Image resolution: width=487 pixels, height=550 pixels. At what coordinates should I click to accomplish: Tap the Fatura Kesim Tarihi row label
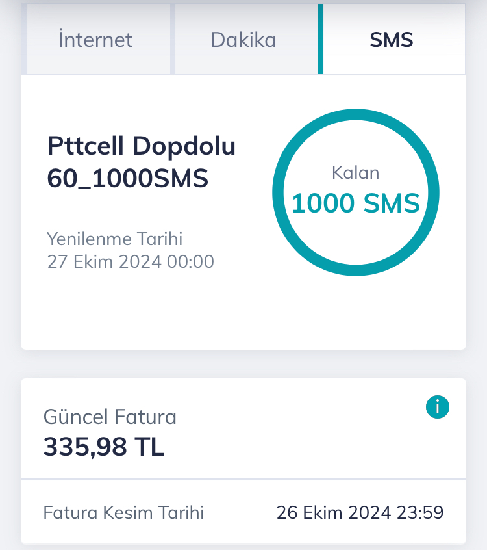point(123,512)
